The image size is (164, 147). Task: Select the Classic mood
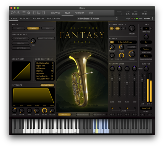(x=33, y=28)
